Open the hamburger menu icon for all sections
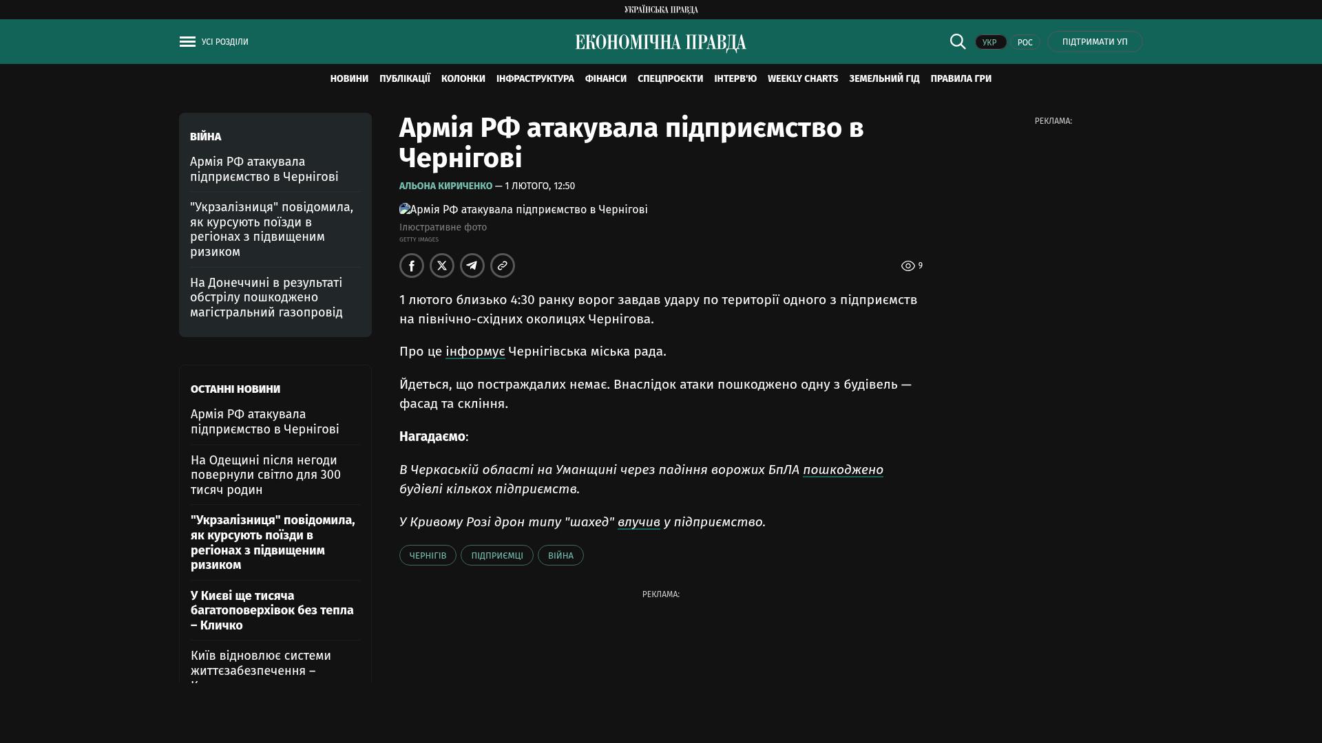The height and width of the screenshot is (743, 1322). click(187, 42)
